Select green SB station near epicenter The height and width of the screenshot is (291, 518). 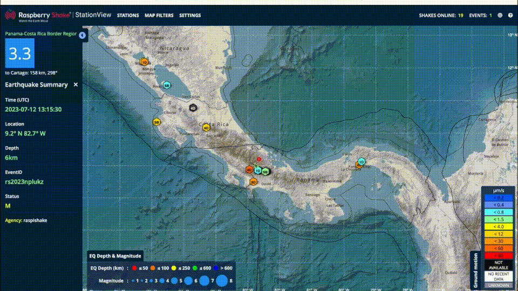pos(265,171)
